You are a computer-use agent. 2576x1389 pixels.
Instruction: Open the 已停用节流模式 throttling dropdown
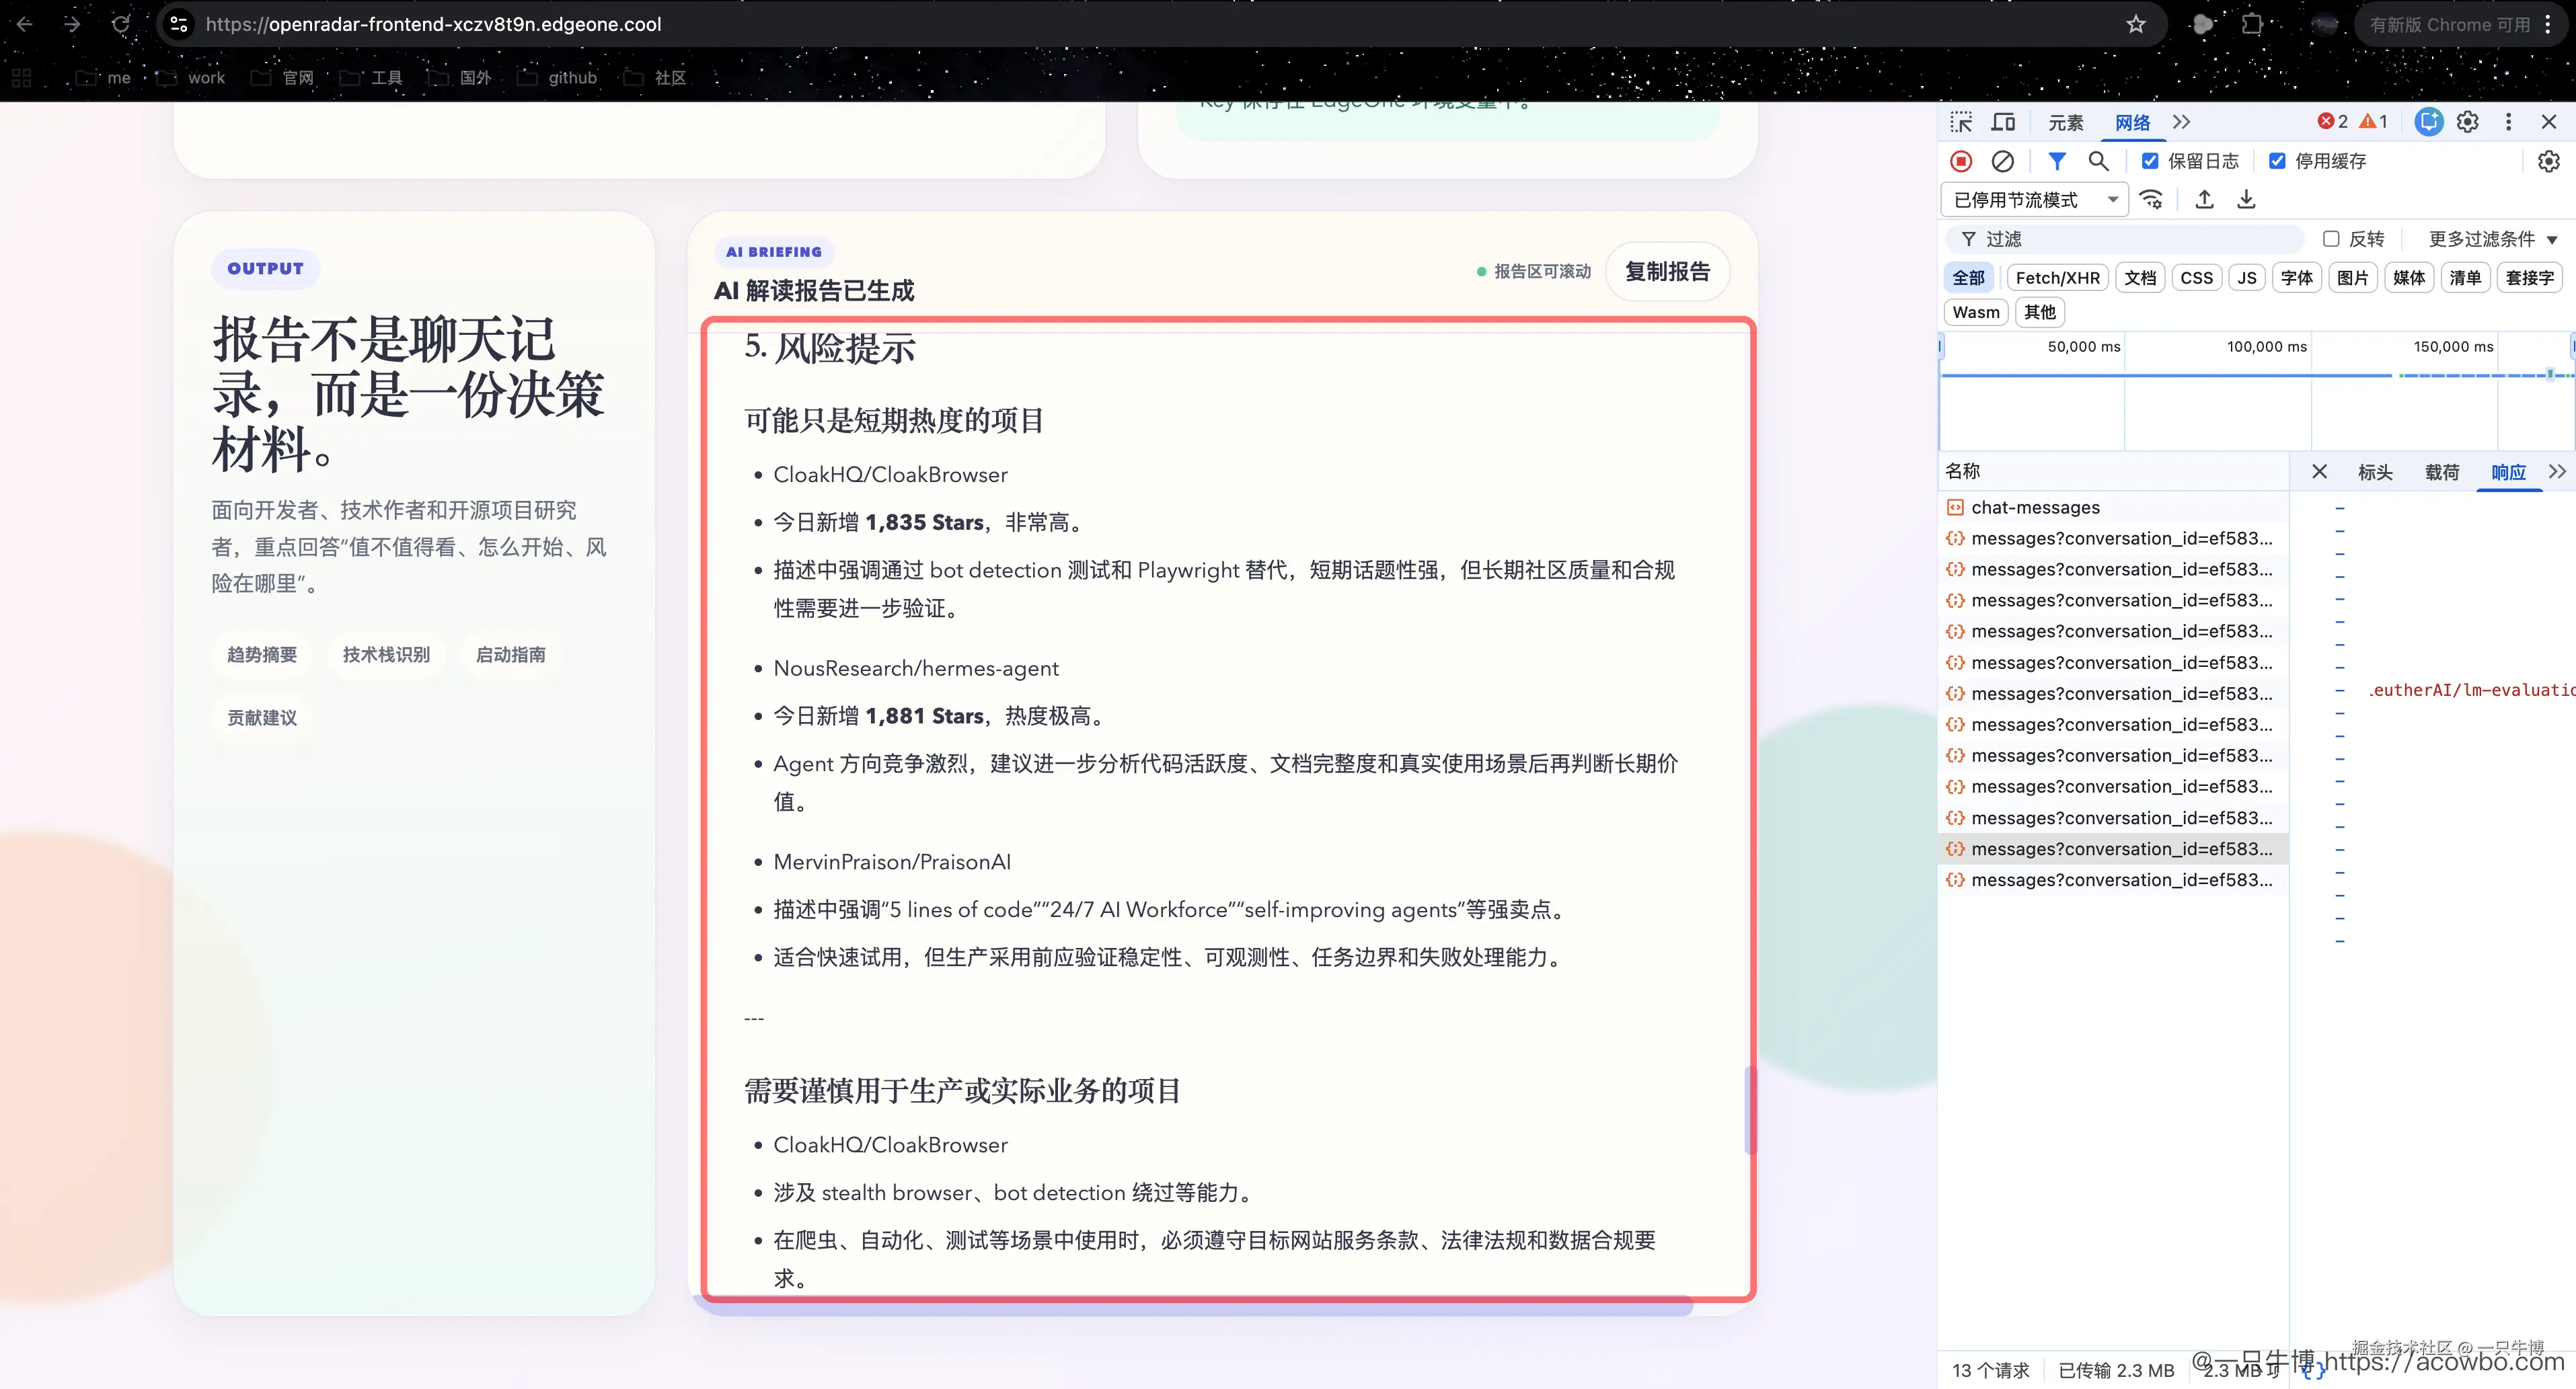[2034, 200]
